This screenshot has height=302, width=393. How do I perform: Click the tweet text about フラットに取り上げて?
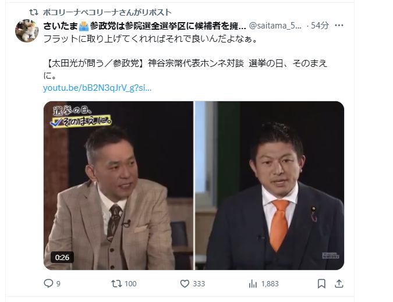(x=150, y=39)
